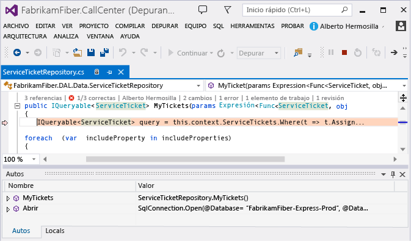
Task: Open the feedback speech bubble icon
Action: [202, 10]
